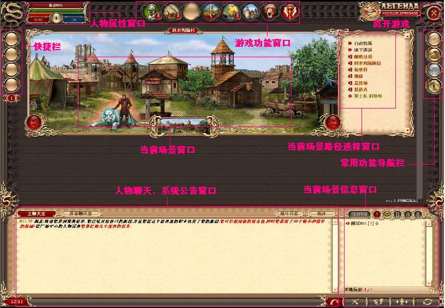Open the crossed axes battle icon
This screenshot has width=445, height=308.
pyautogui.click(x=289, y=11)
